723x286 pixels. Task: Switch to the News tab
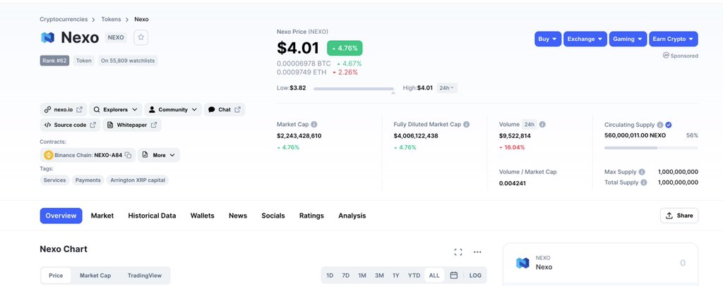[x=238, y=216]
